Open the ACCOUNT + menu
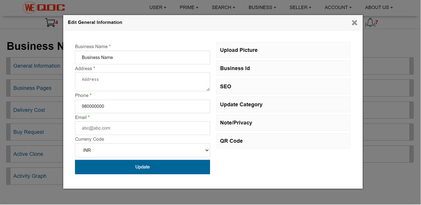The width and height of the screenshot is (421, 205). 338,7
